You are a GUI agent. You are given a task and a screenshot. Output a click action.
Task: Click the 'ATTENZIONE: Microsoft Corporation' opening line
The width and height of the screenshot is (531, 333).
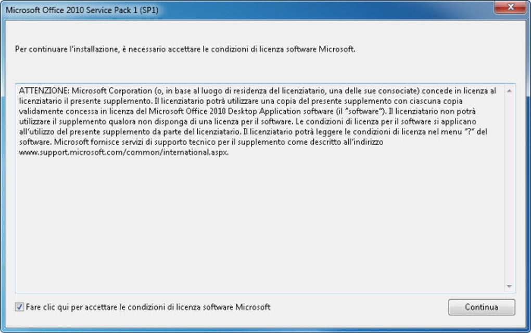click(x=257, y=91)
